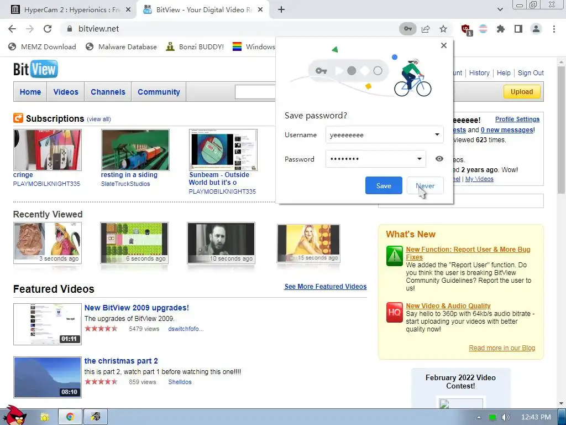
Task: Close the Save password popup
Action: pyautogui.click(x=444, y=45)
